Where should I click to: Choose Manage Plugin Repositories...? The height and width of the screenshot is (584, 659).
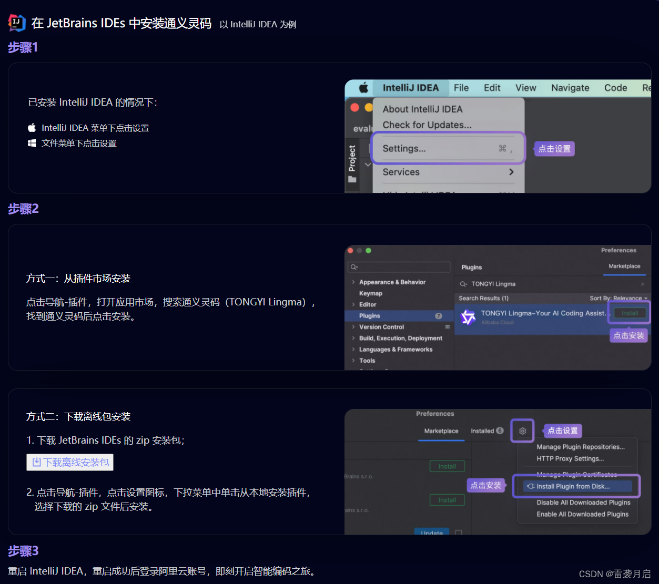581,447
